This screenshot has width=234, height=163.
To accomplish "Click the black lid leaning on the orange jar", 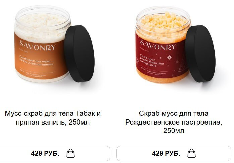I will (x=79, y=54).
